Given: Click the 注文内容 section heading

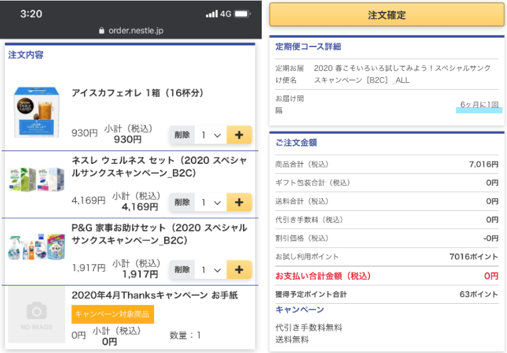Looking at the screenshot, I should (26, 55).
